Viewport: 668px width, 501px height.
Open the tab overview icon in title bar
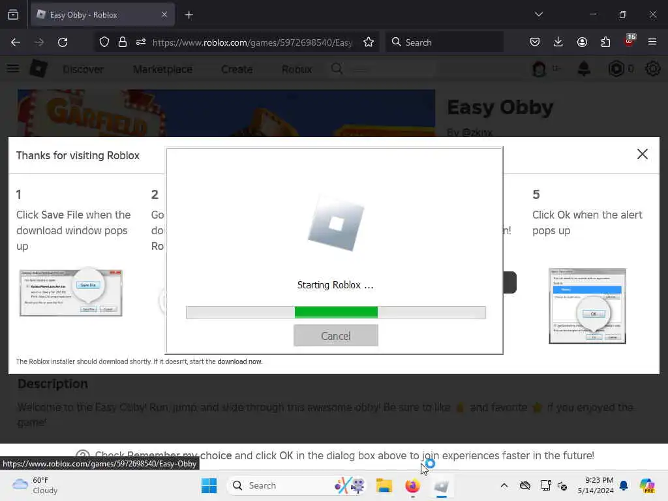[13, 14]
